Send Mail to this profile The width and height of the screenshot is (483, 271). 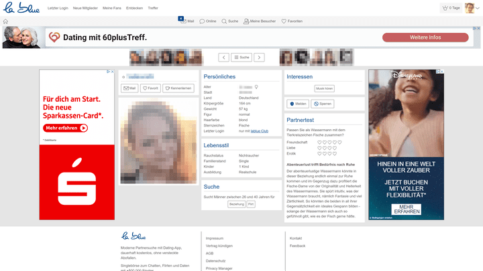point(129,88)
